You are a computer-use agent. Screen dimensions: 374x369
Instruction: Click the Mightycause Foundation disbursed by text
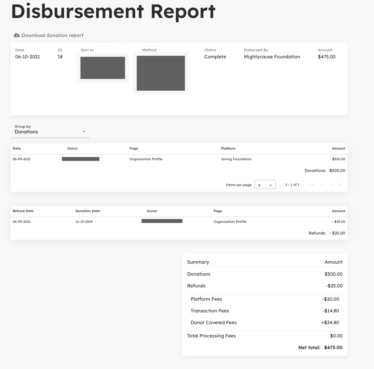(x=272, y=57)
